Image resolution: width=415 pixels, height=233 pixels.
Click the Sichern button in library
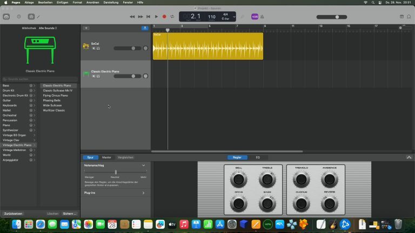click(x=69, y=214)
